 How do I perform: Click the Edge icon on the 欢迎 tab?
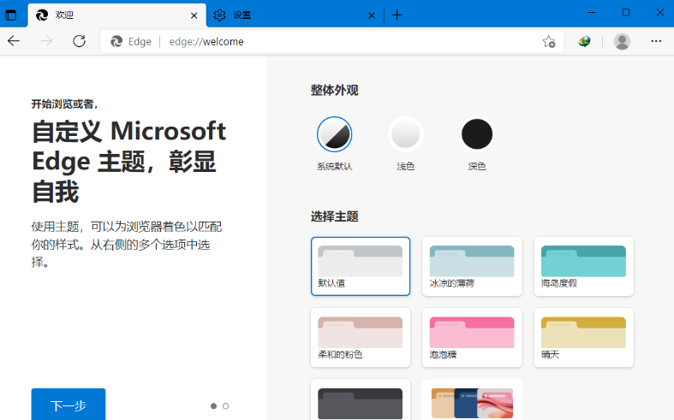click(42, 15)
